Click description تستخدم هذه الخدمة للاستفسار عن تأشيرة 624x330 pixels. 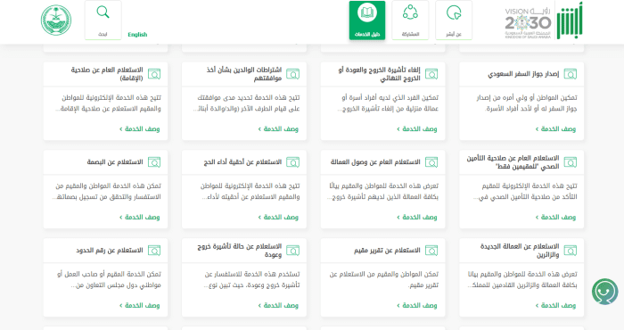coord(252,280)
